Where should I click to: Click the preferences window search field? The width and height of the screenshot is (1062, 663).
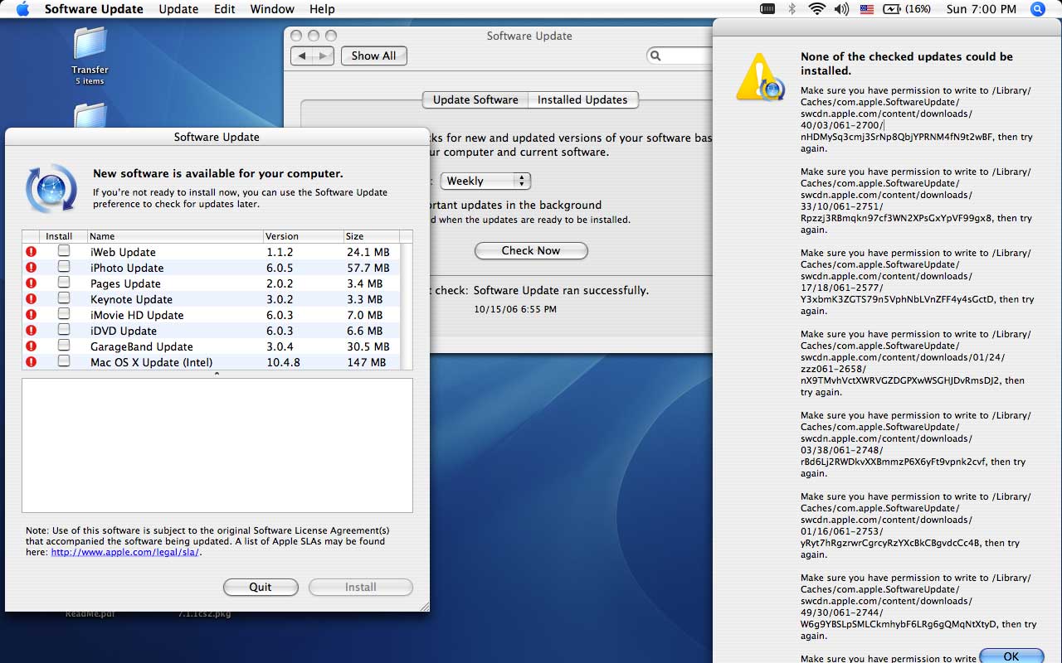coord(679,56)
